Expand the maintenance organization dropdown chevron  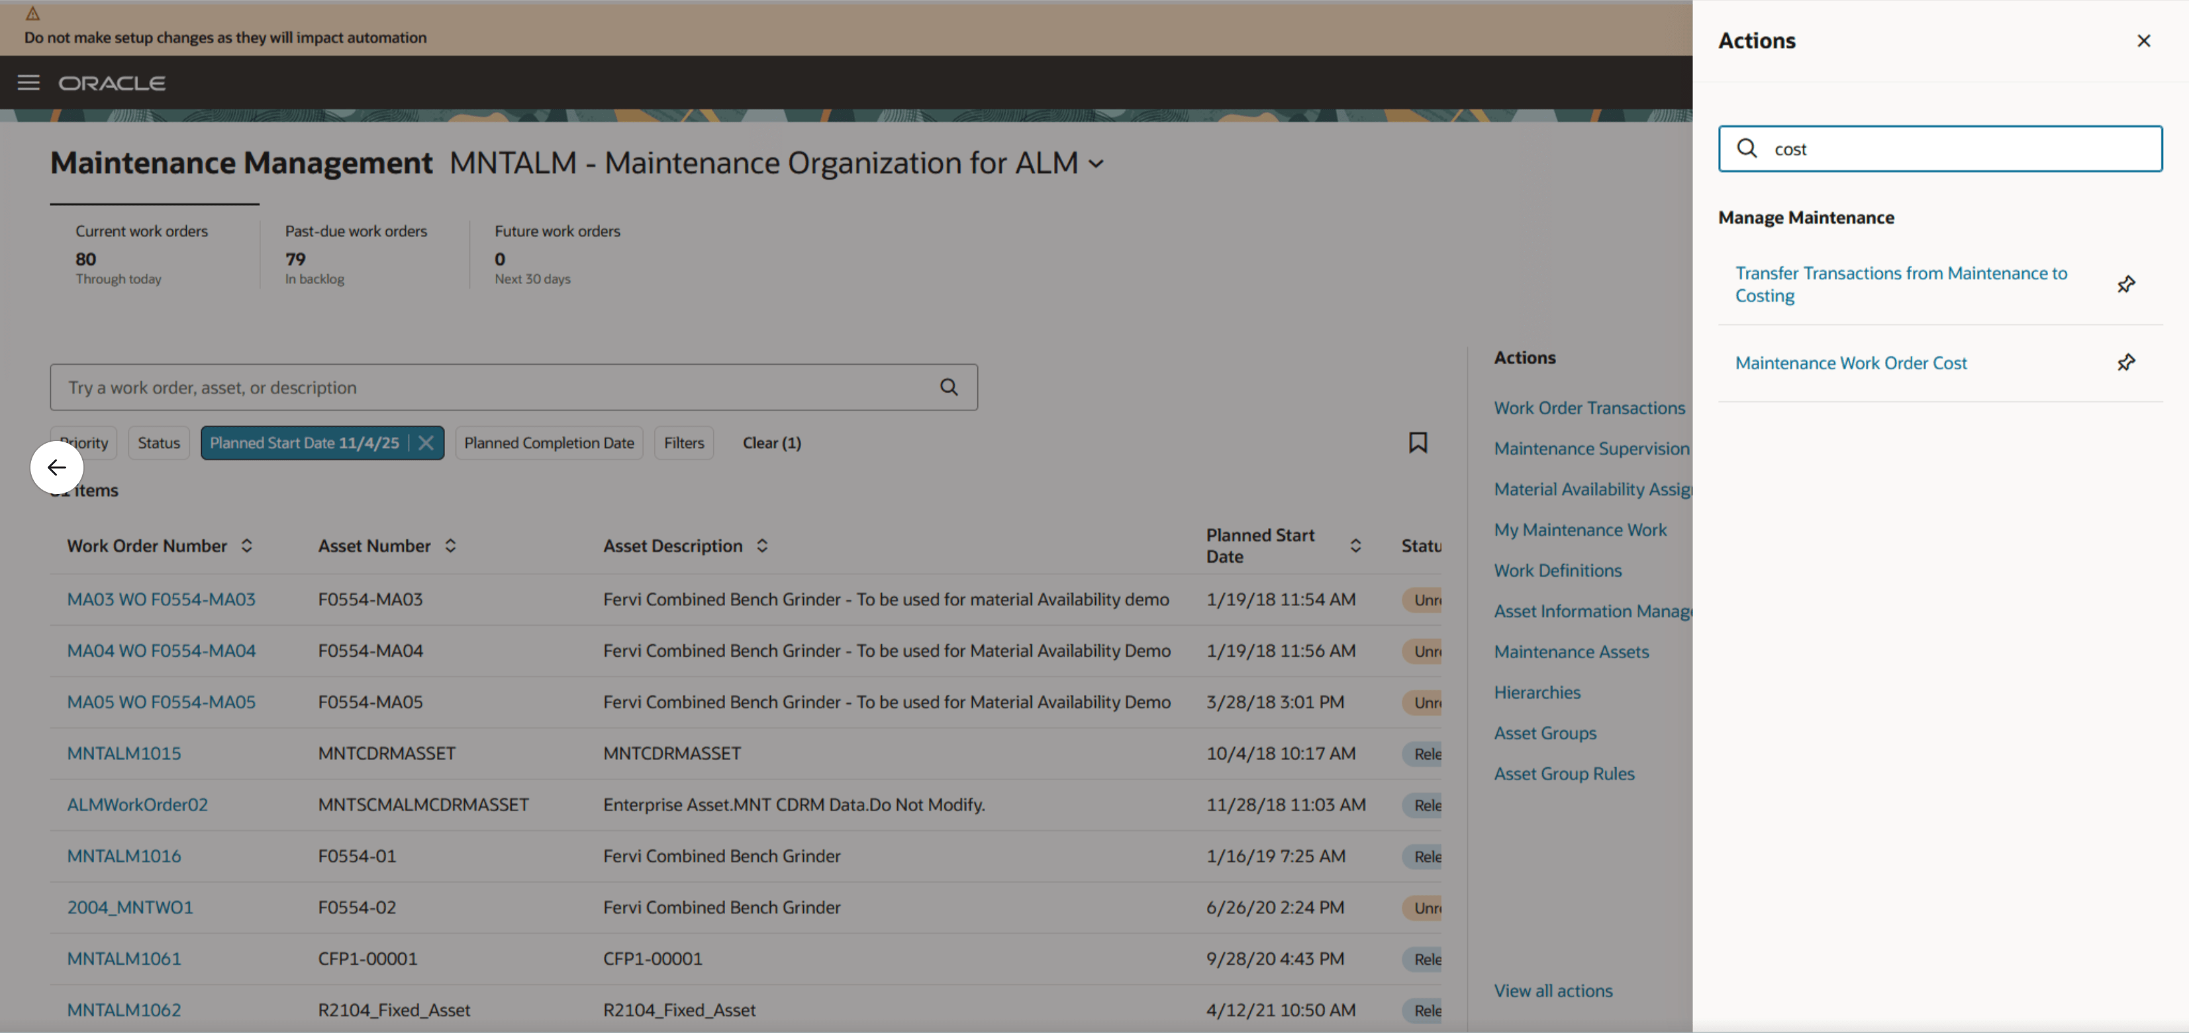click(x=1096, y=163)
